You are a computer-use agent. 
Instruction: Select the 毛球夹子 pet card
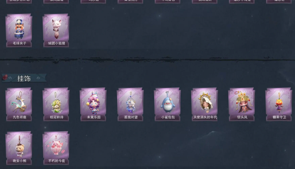19,30
